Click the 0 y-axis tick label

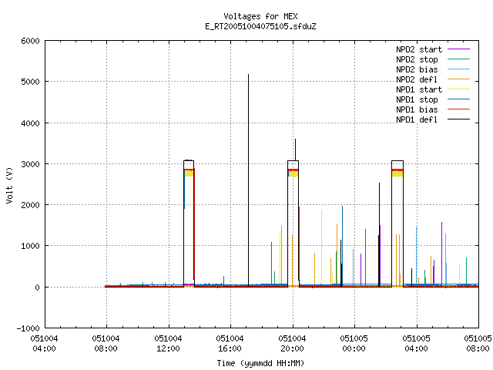click(38, 288)
